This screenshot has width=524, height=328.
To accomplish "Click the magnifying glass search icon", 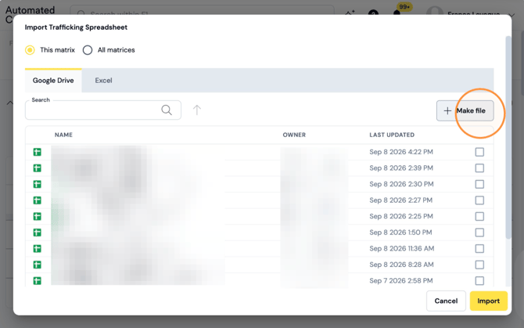I will coord(167,110).
